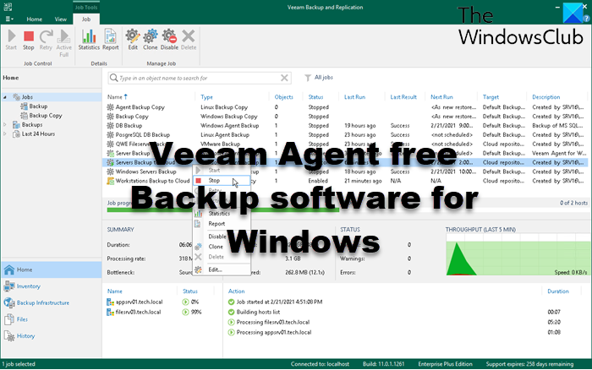Click the All jobs filter

(x=319, y=78)
